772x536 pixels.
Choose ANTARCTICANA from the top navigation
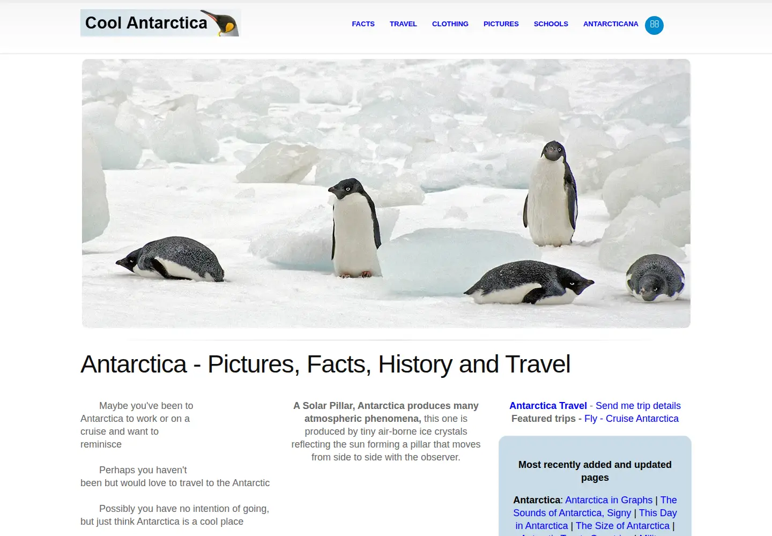pos(611,24)
